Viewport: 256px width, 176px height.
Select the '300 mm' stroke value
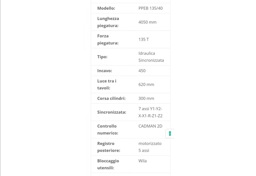[x=146, y=98]
